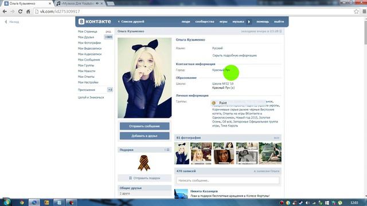Bookmark this page with the star icon
367x206 pixels.
(356, 11)
